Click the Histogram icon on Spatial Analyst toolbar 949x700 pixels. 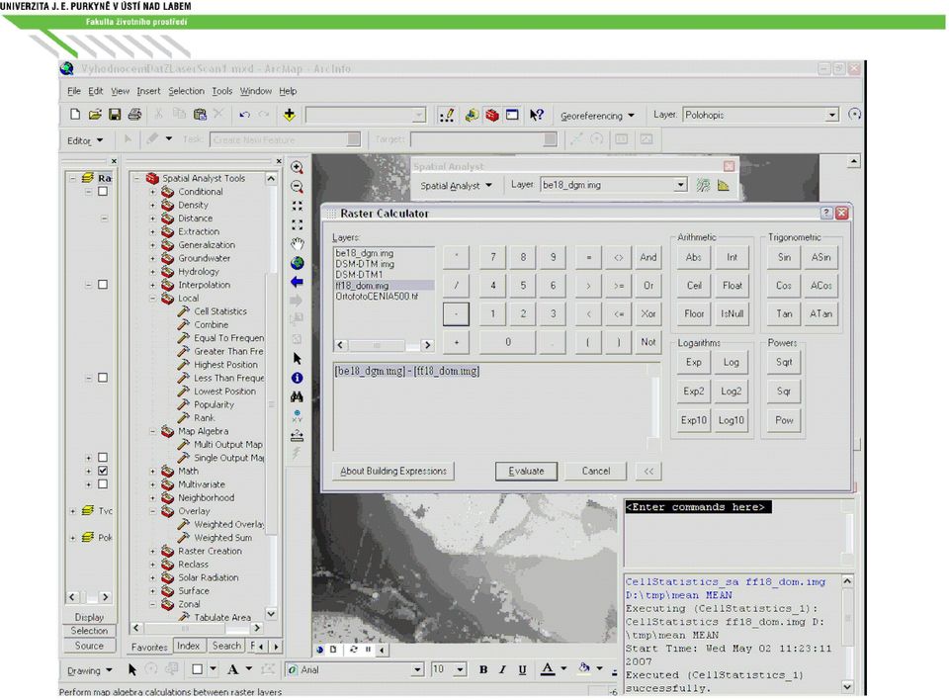pos(724,185)
